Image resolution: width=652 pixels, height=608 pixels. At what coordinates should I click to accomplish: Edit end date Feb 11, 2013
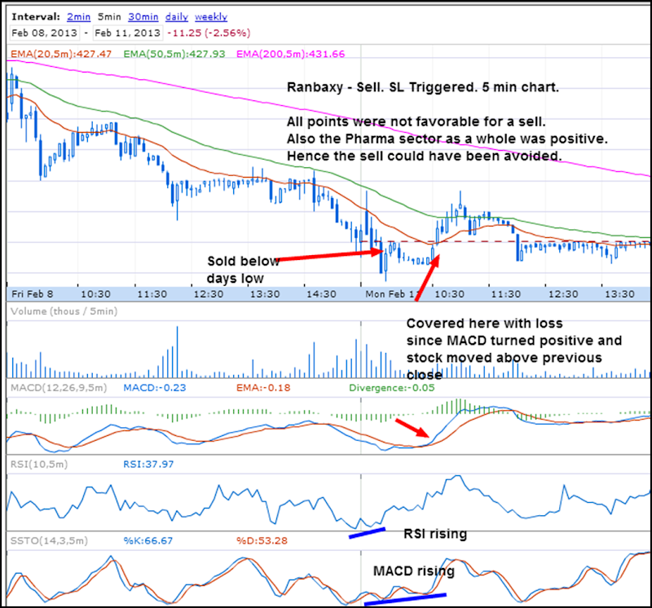[x=127, y=33]
